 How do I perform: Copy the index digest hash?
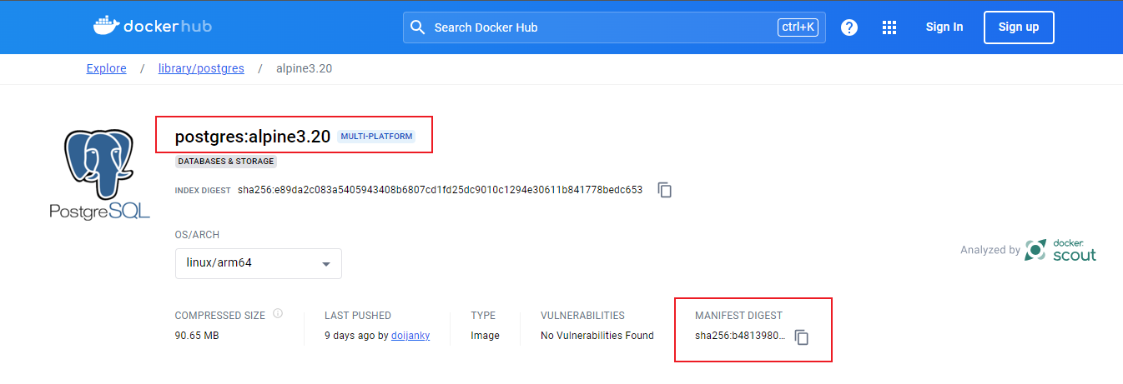coord(665,190)
